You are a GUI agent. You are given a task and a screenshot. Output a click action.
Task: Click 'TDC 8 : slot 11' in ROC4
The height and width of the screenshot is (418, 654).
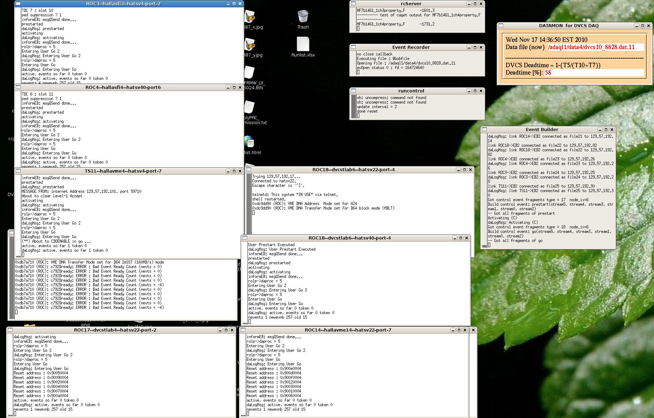point(37,94)
